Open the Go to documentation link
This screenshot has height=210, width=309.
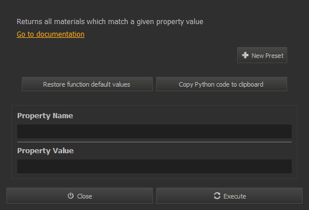click(51, 34)
